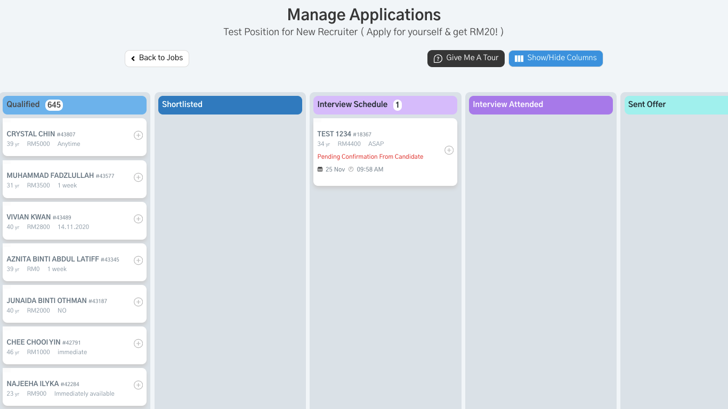Screen dimensions: 728x409
Task: Click plus icon on Najeeha Ilyka card
Action: (x=138, y=385)
